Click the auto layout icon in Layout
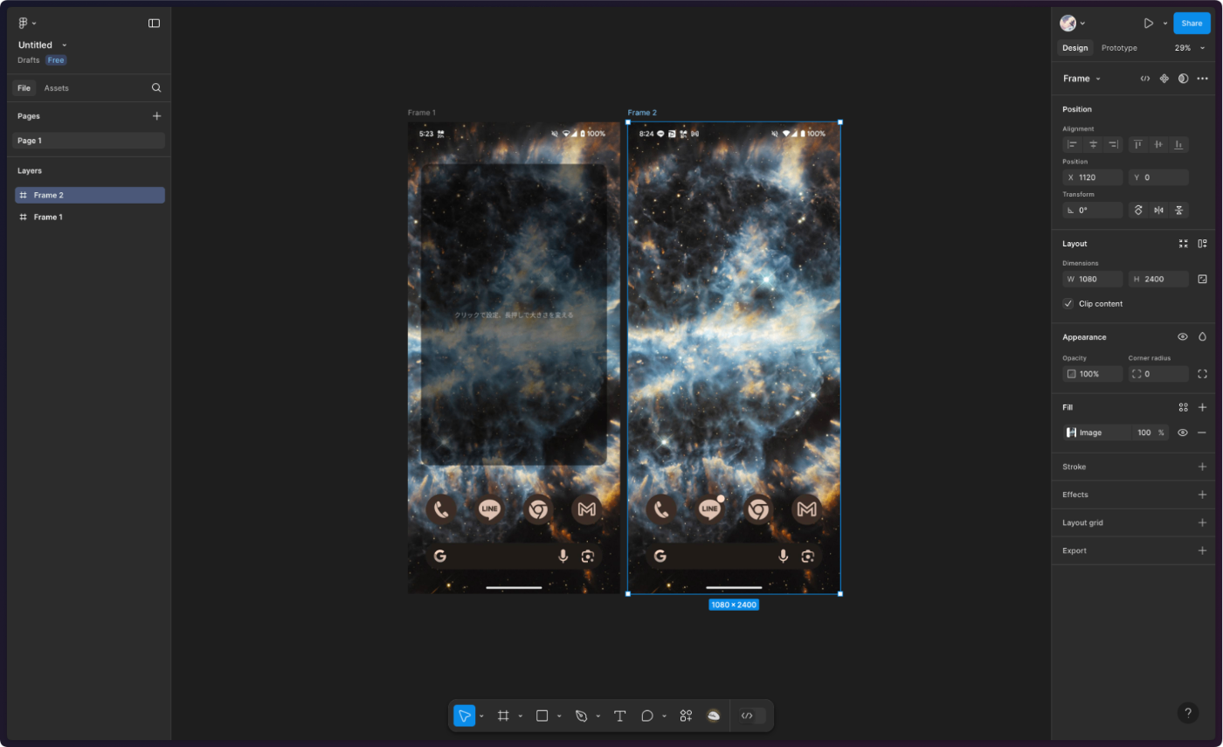 1202,244
